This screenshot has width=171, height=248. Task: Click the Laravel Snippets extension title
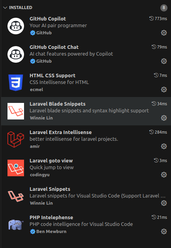click(x=50, y=189)
